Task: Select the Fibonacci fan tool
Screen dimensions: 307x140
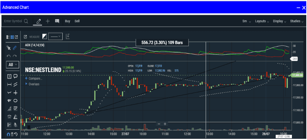Action: coord(15,117)
